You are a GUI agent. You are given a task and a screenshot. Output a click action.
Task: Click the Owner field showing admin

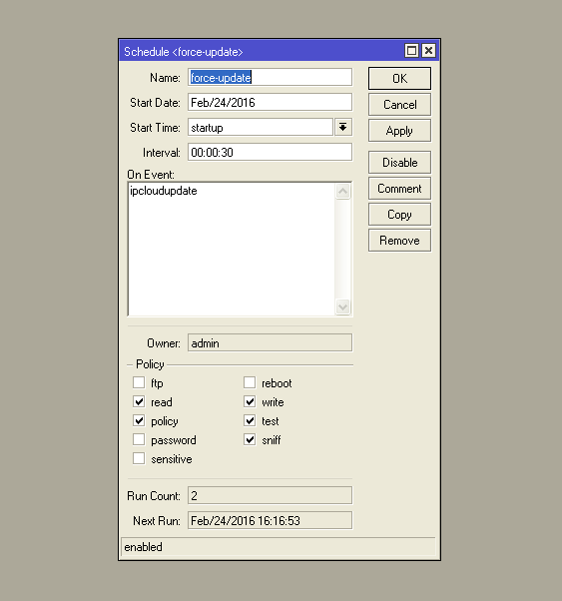click(x=270, y=342)
